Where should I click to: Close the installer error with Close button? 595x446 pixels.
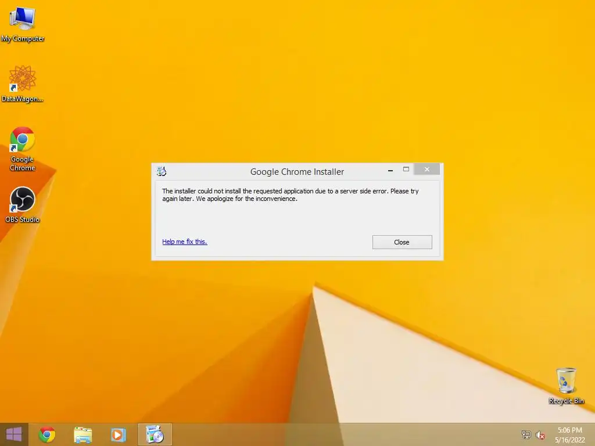(402, 242)
